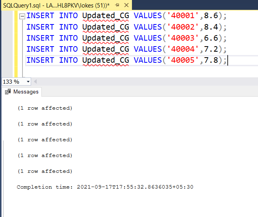Click INSERT keyword on the 40003 line

pyautogui.click(x=40, y=38)
